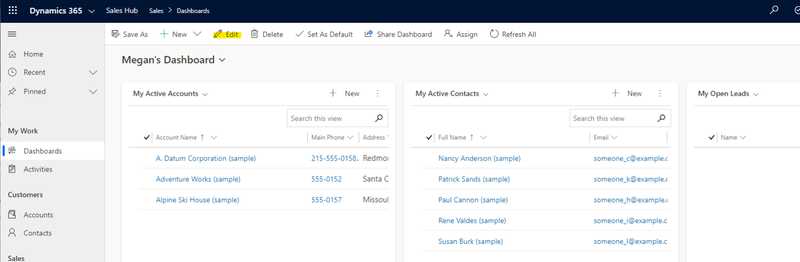Click Edit dashboard button

click(x=226, y=34)
